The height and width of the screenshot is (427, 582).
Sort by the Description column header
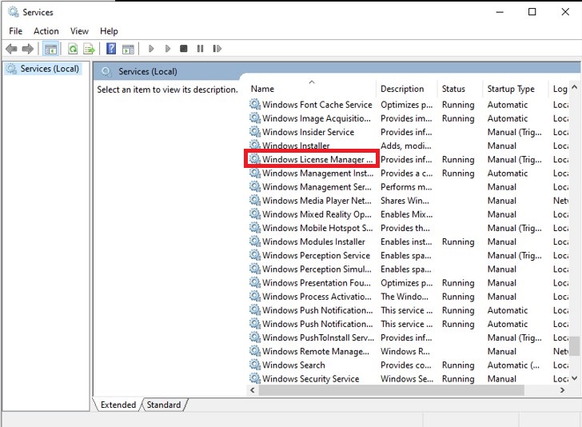tap(406, 89)
